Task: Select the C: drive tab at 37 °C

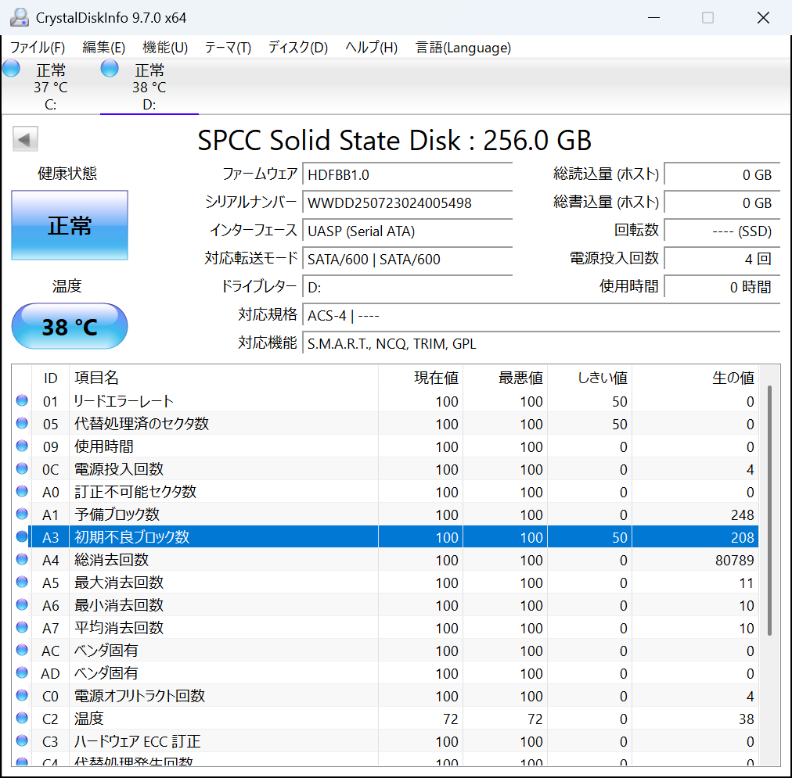Action: tap(50, 87)
